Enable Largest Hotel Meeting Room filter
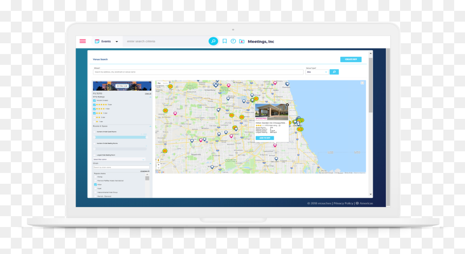The height and width of the screenshot is (254, 465). point(95,155)
